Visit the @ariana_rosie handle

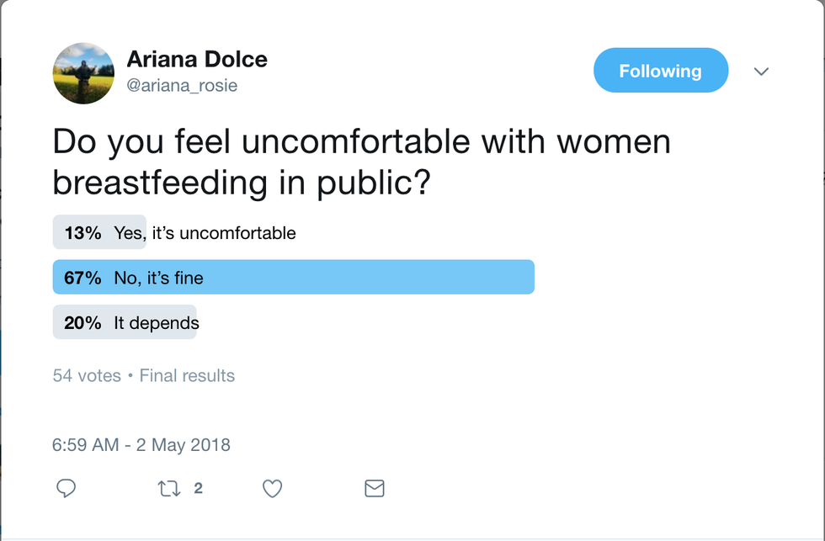(183, 85)
